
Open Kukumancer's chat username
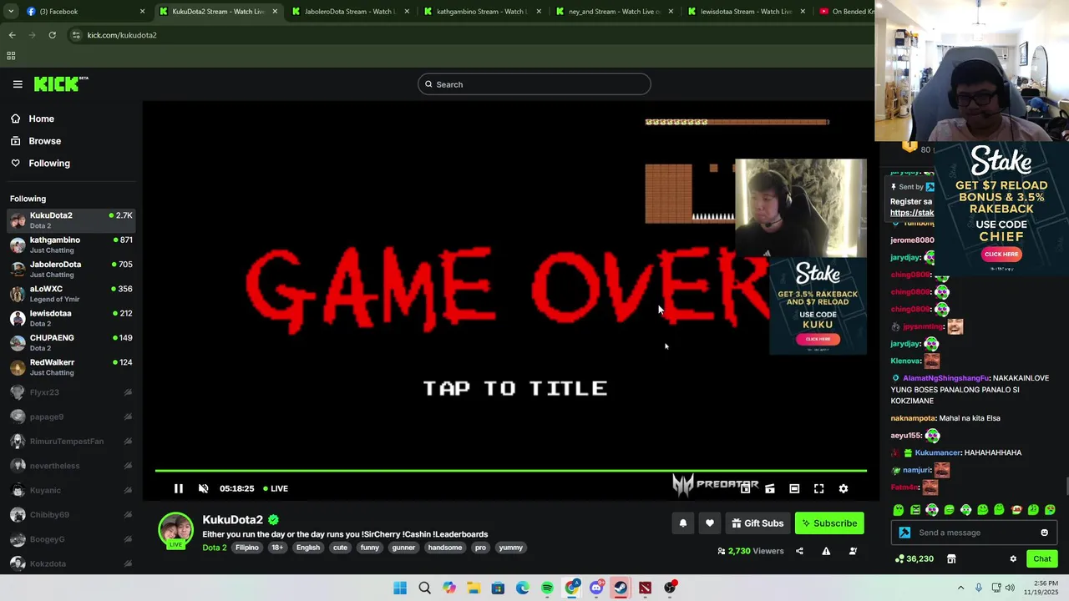pos(938,452)
